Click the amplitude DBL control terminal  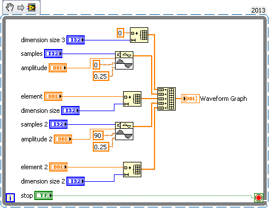(58, 68)
